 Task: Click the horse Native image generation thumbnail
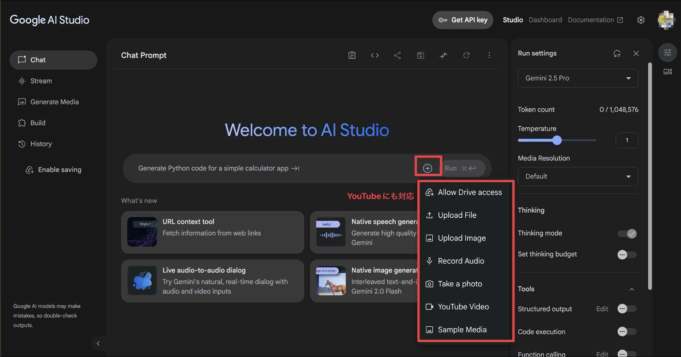pyautogui.click(x=330, y=280)
